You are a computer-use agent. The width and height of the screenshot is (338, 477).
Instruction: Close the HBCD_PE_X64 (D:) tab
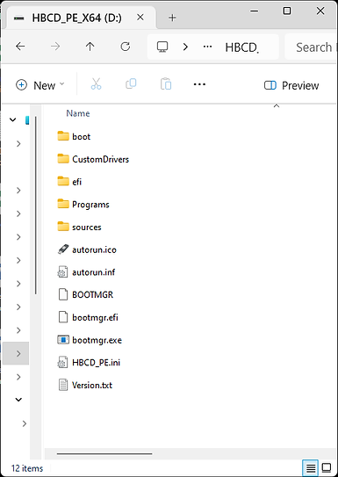click(x=140, y=18)
